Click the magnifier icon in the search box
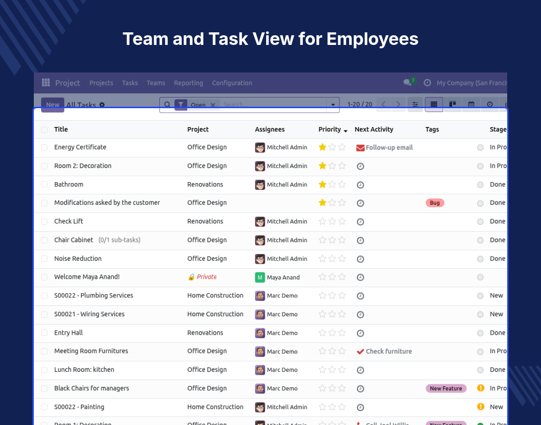 tap(167, 104)
